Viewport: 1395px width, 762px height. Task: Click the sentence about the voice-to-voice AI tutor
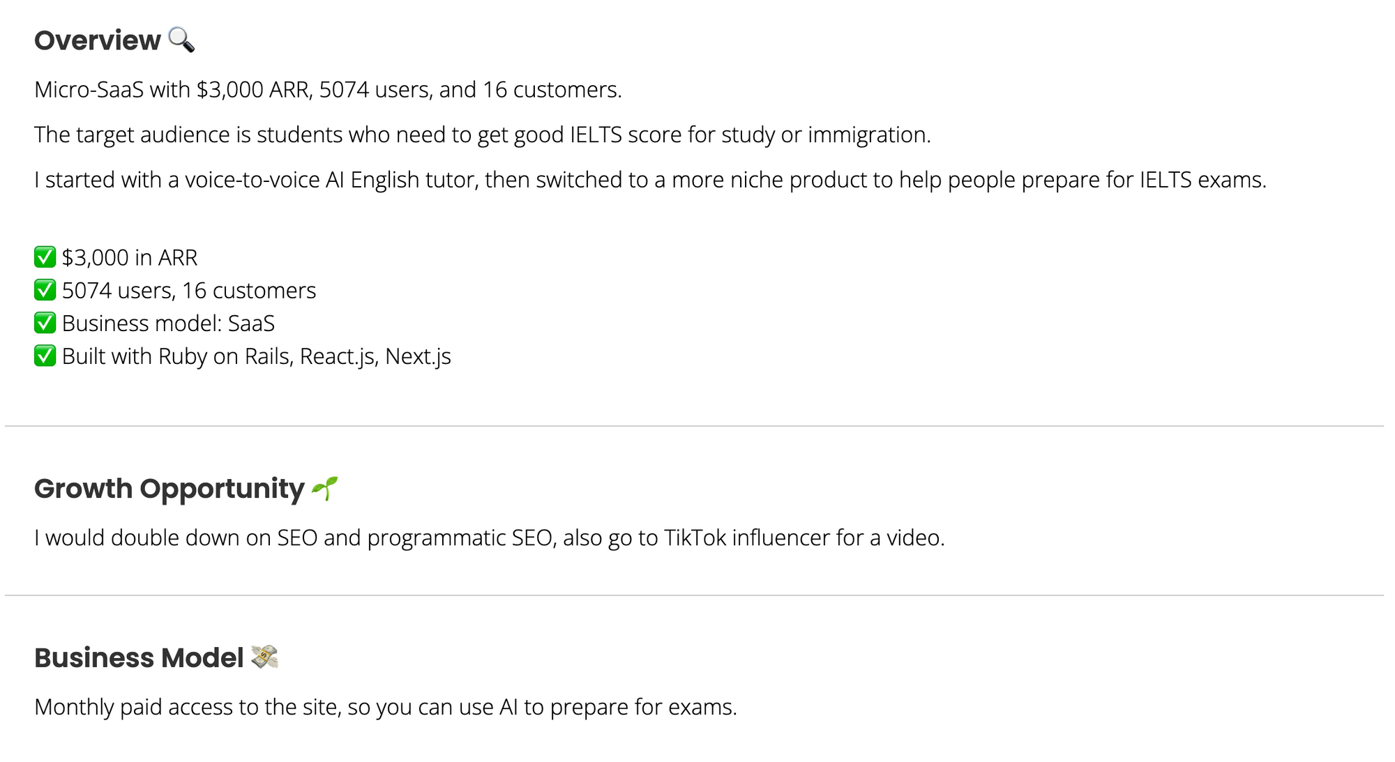point(650,180)
